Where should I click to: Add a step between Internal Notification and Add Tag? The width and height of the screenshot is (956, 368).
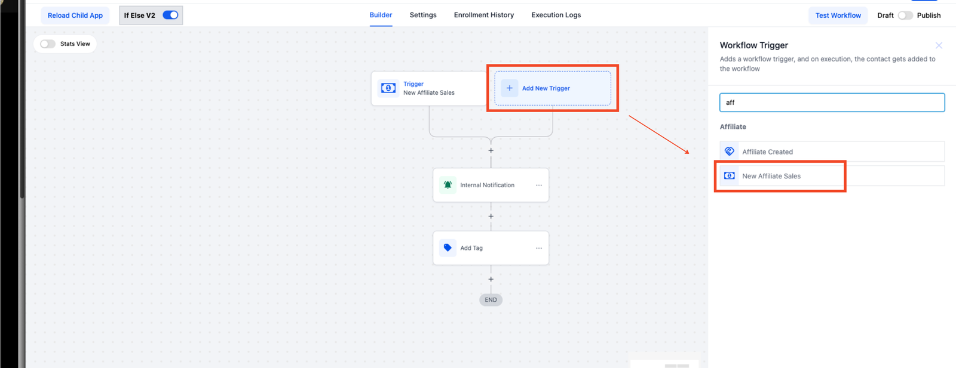[x=491, y=217]
